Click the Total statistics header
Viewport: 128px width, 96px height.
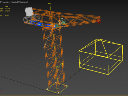click(6, 6)
